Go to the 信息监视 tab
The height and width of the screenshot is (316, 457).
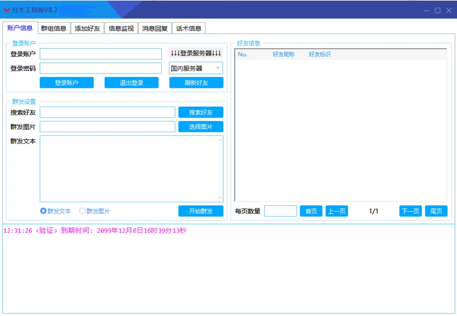121,28
